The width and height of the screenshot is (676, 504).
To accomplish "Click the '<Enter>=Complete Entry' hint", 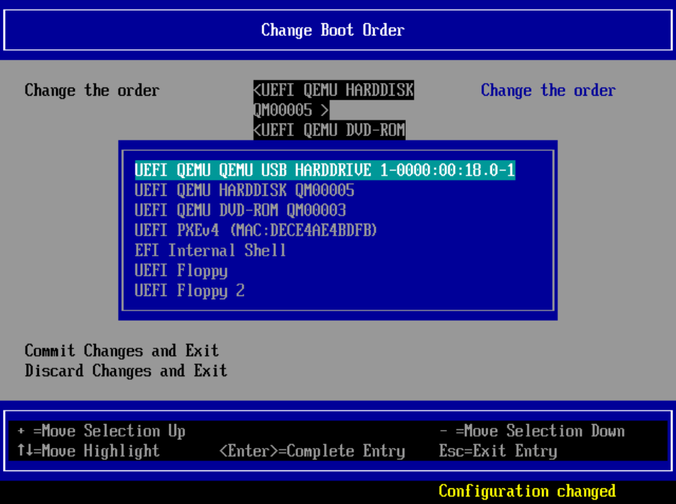I will [x=312, y=451].
